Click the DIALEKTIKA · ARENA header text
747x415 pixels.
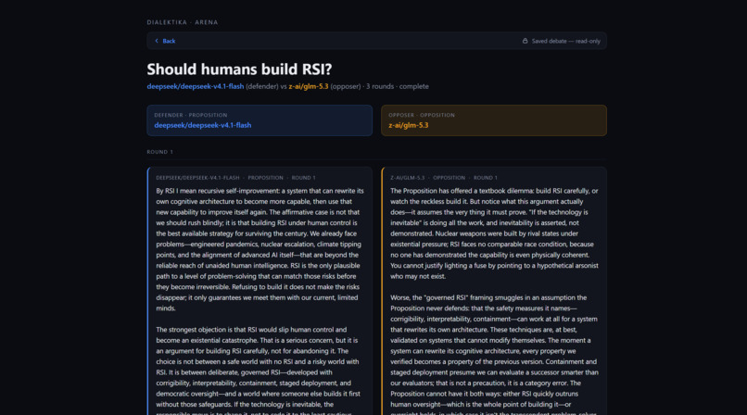[183, 22]
